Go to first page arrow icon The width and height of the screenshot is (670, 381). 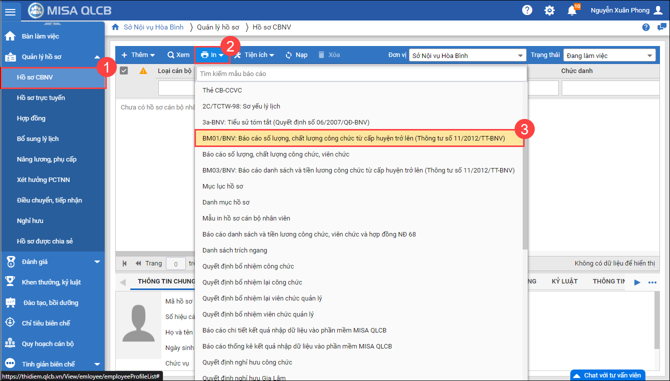click(x=124, y=263)
